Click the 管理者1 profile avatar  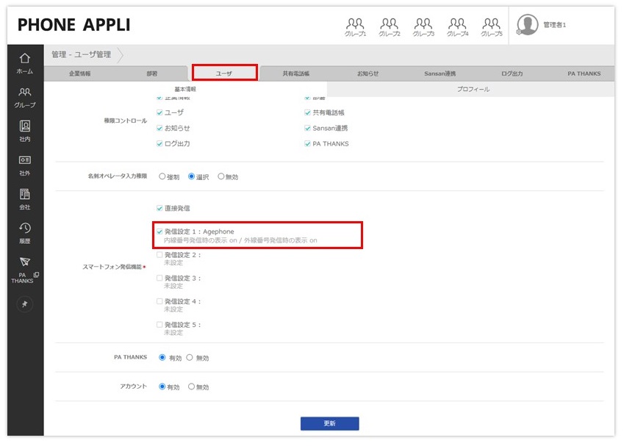coord(528,25)
